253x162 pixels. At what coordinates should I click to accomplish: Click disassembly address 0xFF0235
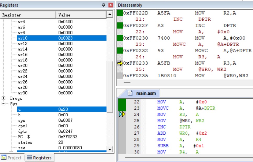pos(136,76)
